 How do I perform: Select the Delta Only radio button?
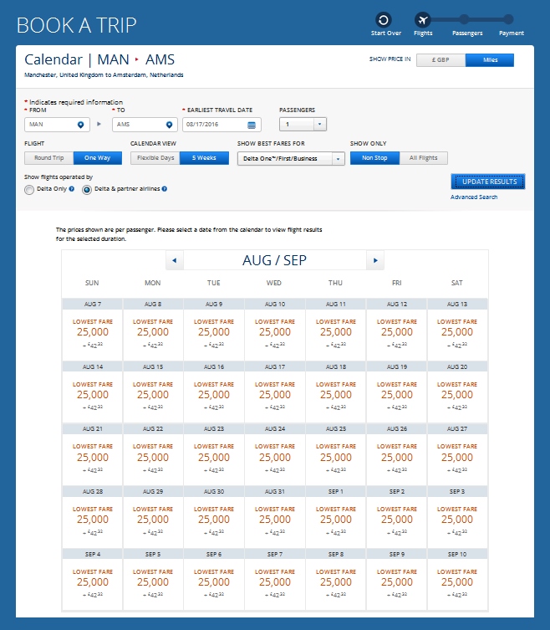[x=29, y=190]
